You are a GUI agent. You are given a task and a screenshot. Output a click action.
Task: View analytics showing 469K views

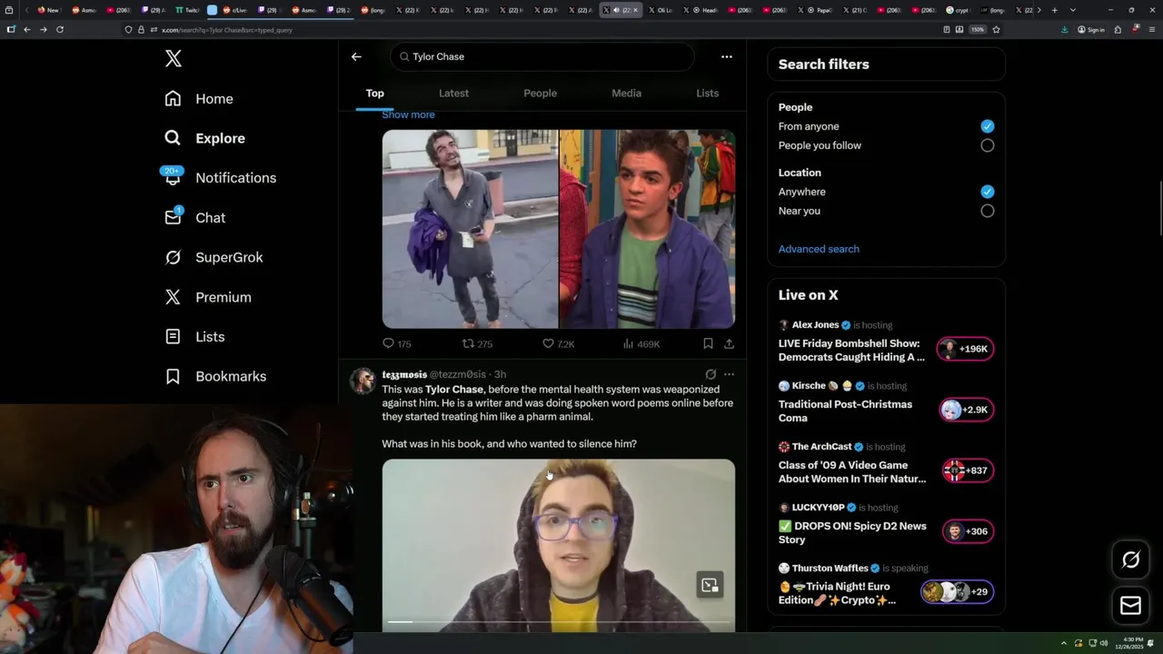(641, 343)
